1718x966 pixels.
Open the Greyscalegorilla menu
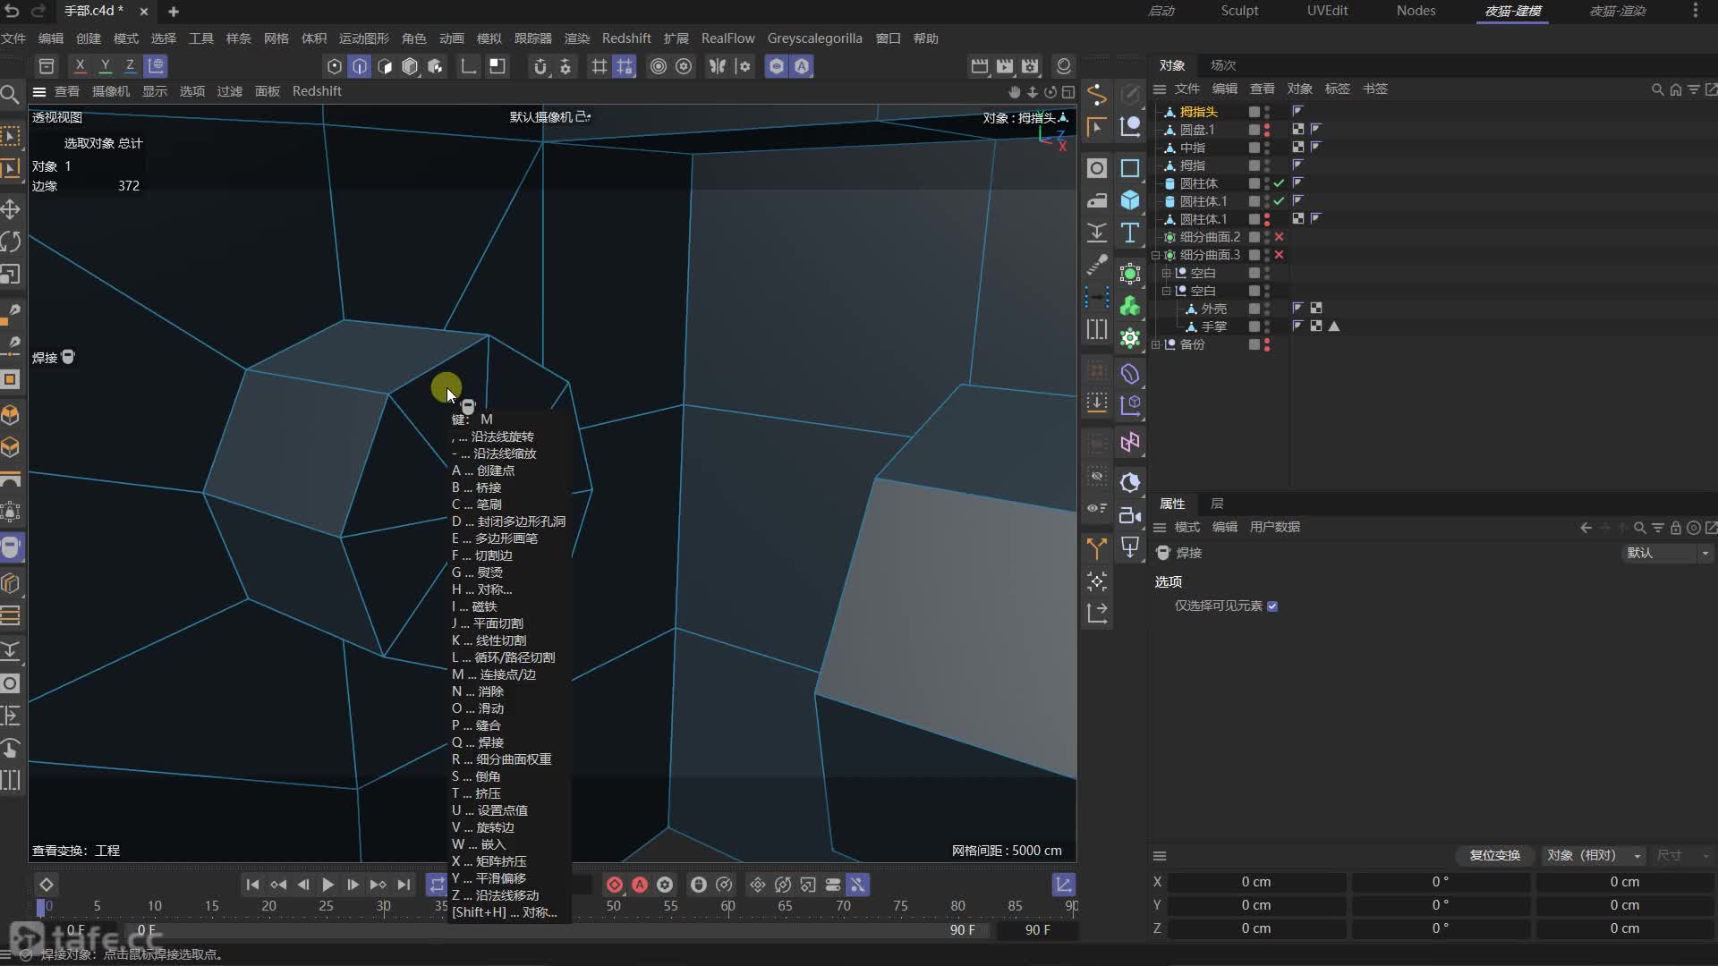(815, 38)
